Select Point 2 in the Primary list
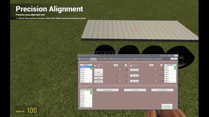This screenshot has height=117, width=209. point(86,69)
